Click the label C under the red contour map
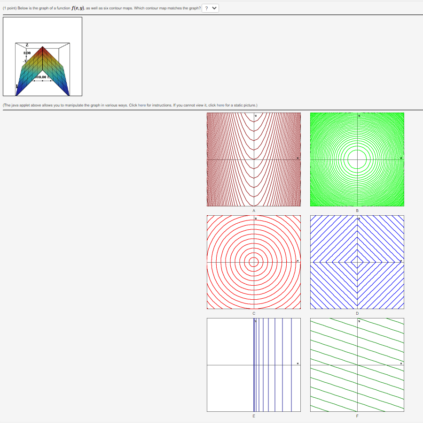The image size is (423, 424). 254,313
